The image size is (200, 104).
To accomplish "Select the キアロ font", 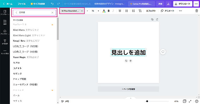I will click(x=16, y=63).
